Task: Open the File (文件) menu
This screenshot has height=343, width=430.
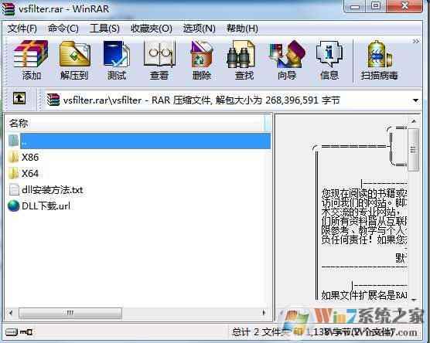Action: (x=22, y=29)
